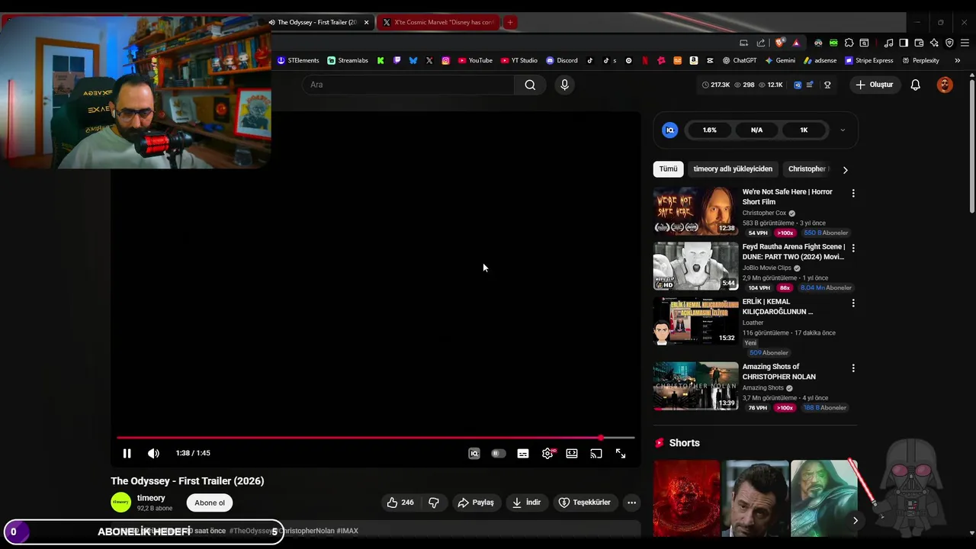Like the video with thumbs up
This screenshot has height=549, width=976.
coord(400,502)
